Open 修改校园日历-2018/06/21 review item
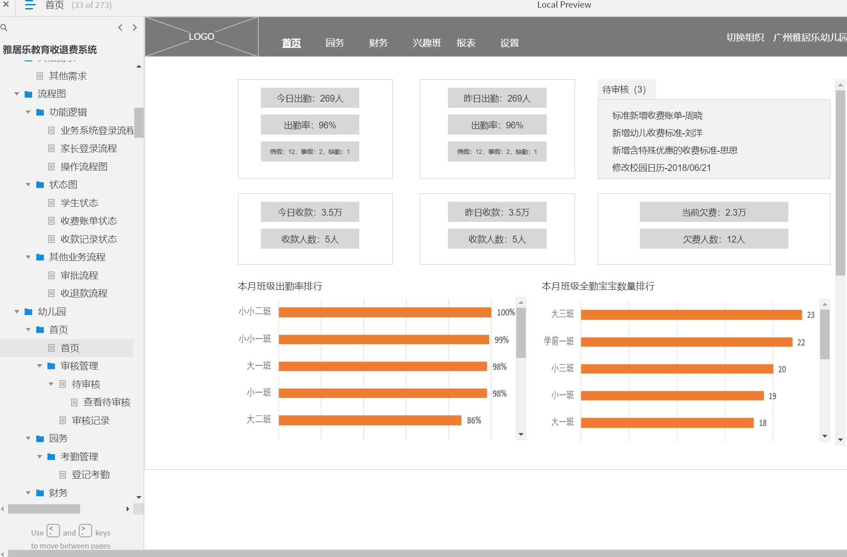This screenshot has width=847, height=557. pyautogui.click(x=661, y=168)
